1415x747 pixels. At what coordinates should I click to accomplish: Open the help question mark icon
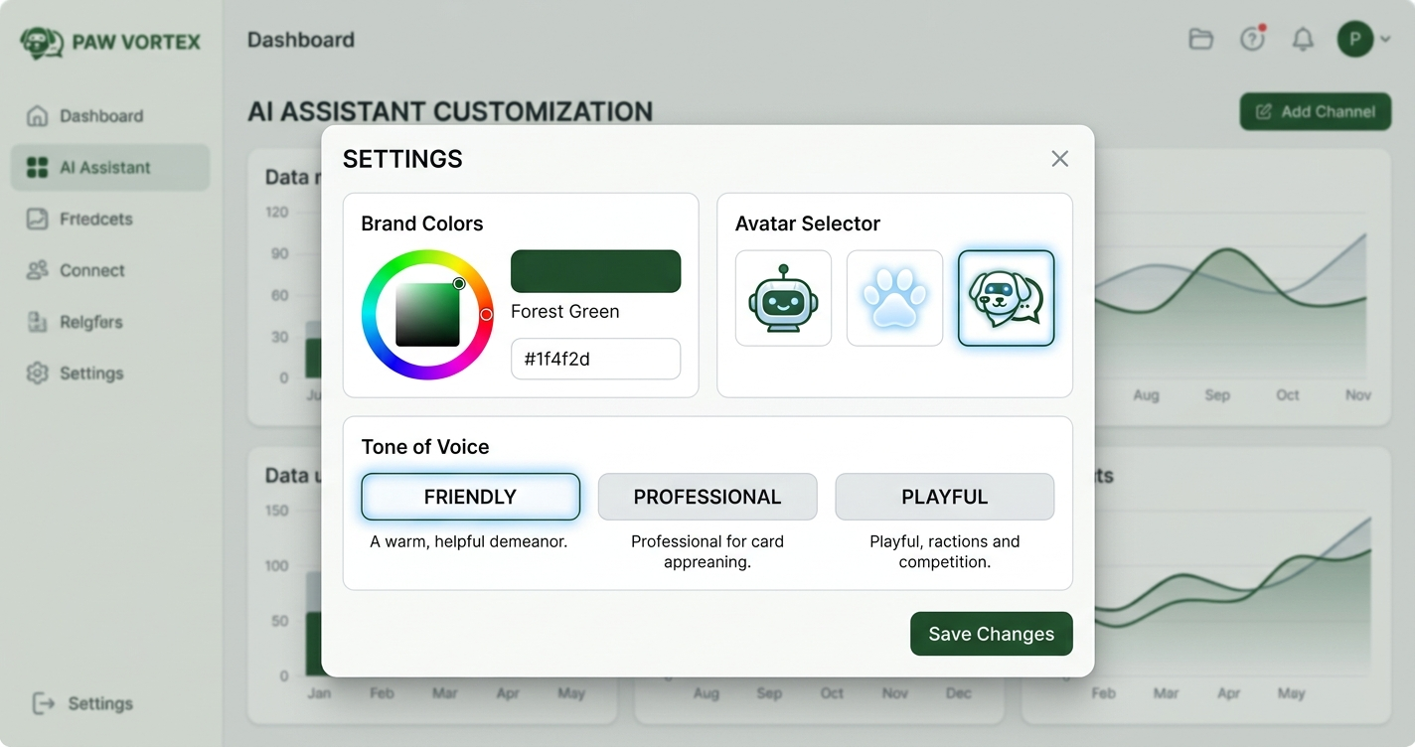pyautogui.click(x=1252, y=40)
